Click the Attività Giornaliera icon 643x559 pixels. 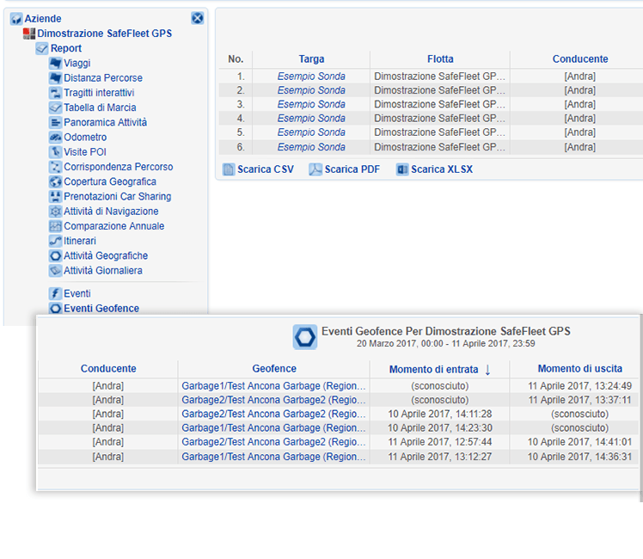pyautogui.click(x=55, y=271)
